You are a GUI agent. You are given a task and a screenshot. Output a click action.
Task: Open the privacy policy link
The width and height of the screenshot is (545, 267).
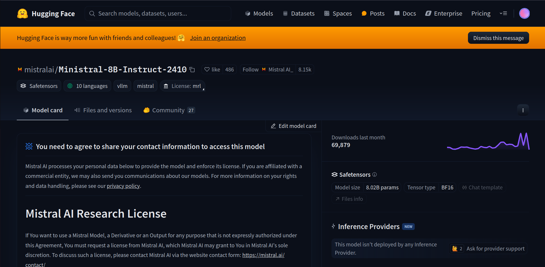123,186
